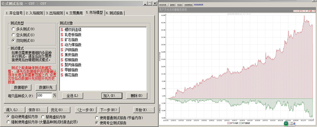
Task: Click the S icon beside 焦炭指数
Action: point(61,55)
